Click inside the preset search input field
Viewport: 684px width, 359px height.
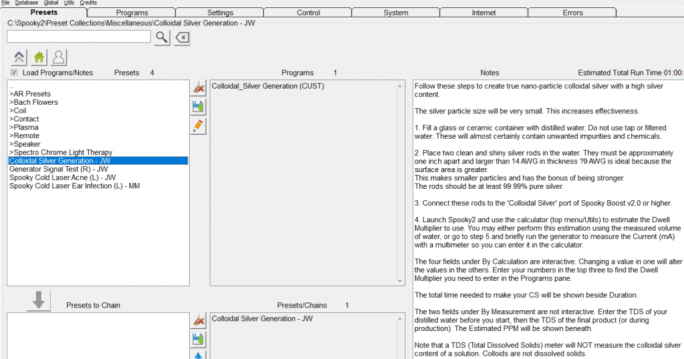pyautogui.click(x=79, y=37)
